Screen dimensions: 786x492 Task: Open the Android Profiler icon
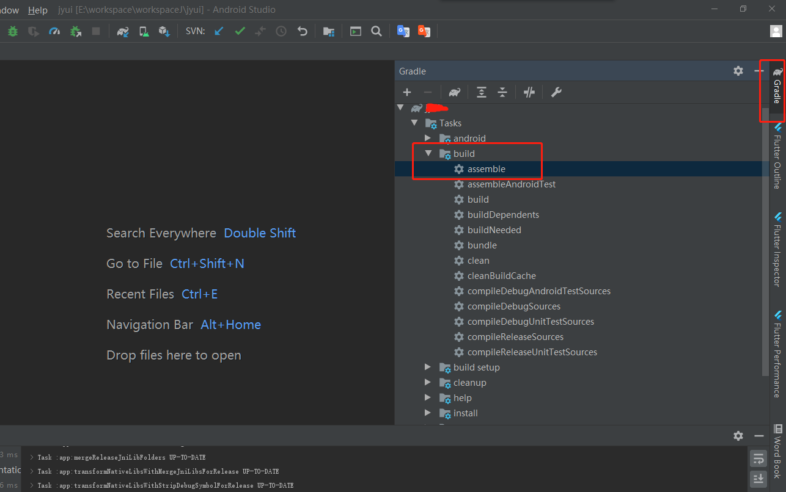54,31
